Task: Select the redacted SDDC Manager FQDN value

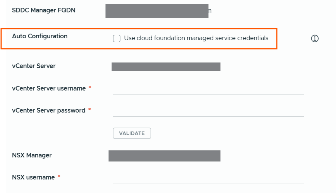Action: click(x=157, y=11)
